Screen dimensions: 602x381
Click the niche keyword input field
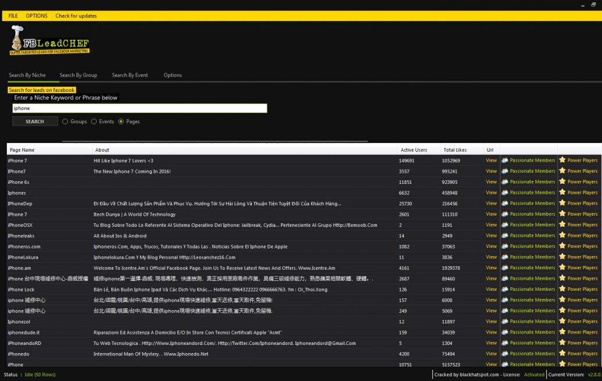pyautogui.click(x=140, y=108)
